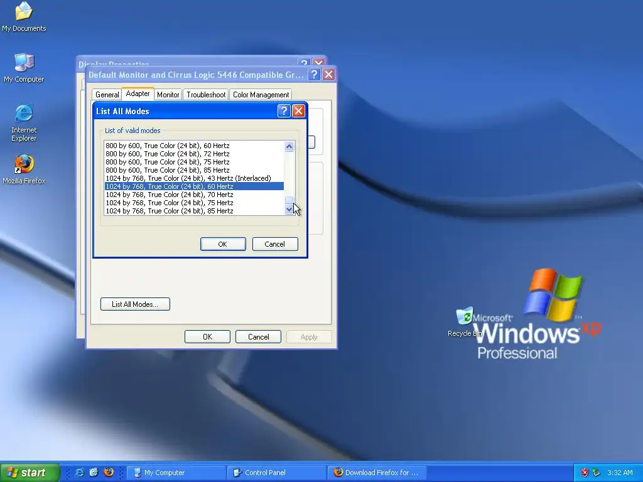The height and width of the screenshot is (482, 643).
Task: Select 1024 by 768, 70 Hertz mode
Action: pos(193,195)
